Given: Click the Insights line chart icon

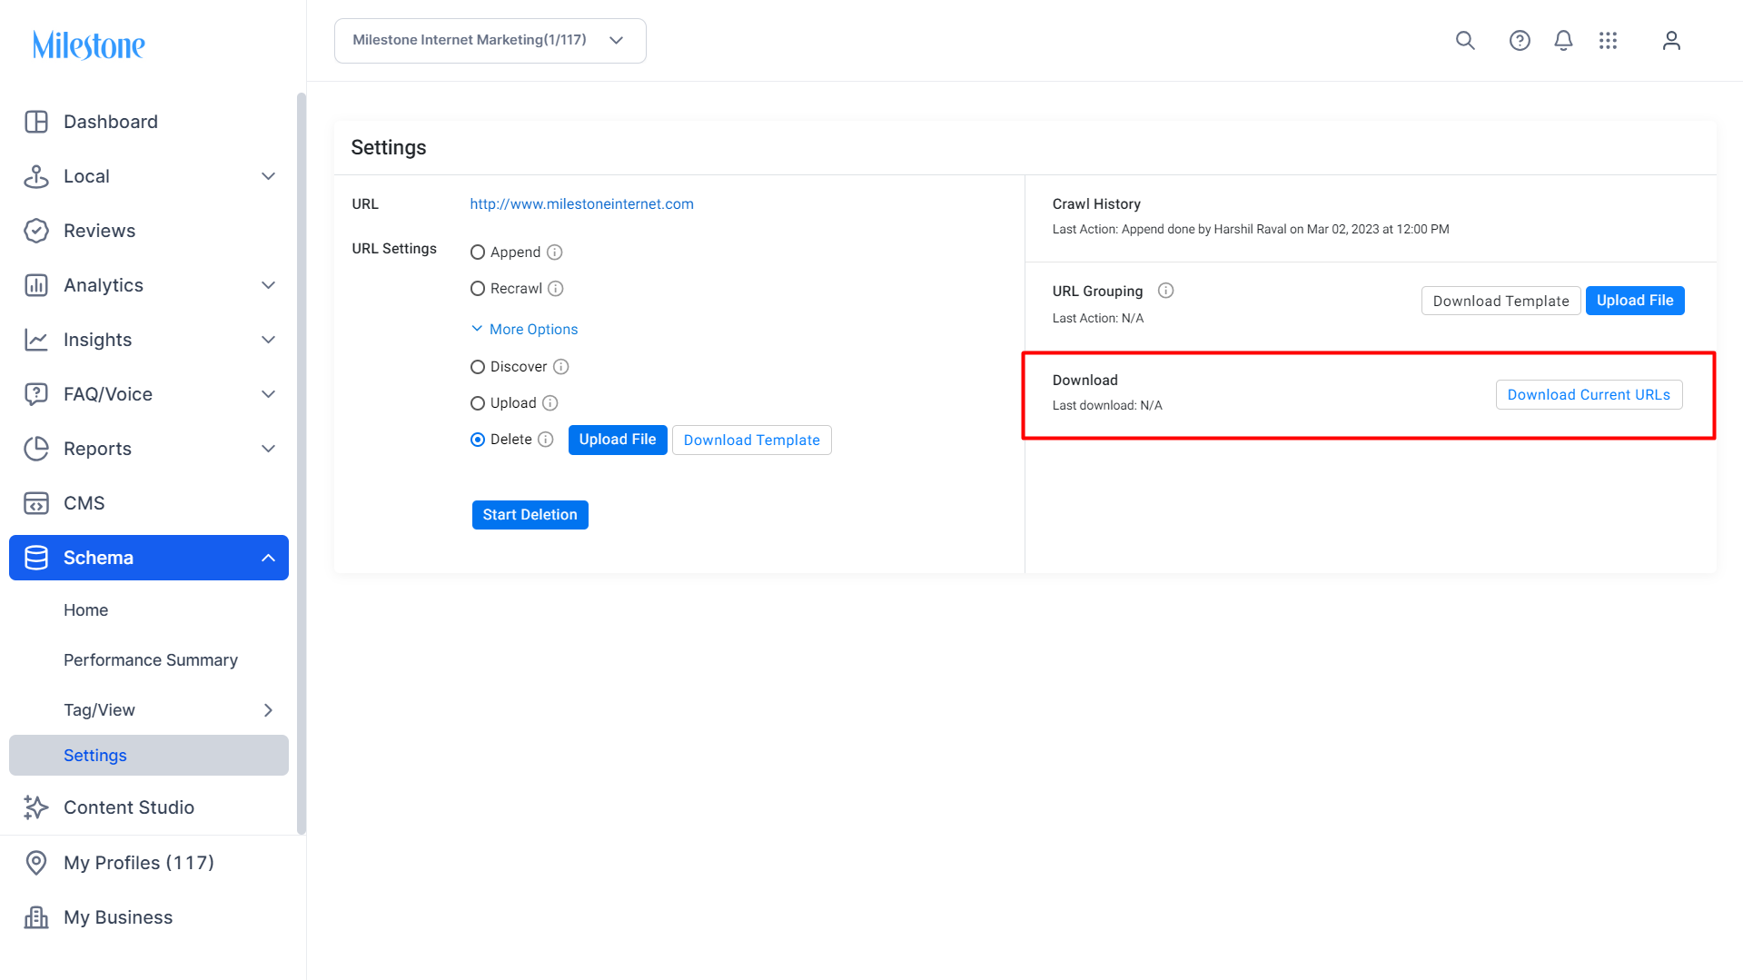Looking at the screenshot, I should click(x=36, y=340).
